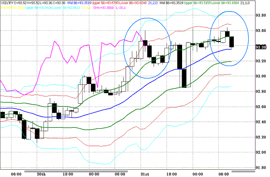Click the 30th date label on time axis
This screenshot has height=177, width=270.
42,174
